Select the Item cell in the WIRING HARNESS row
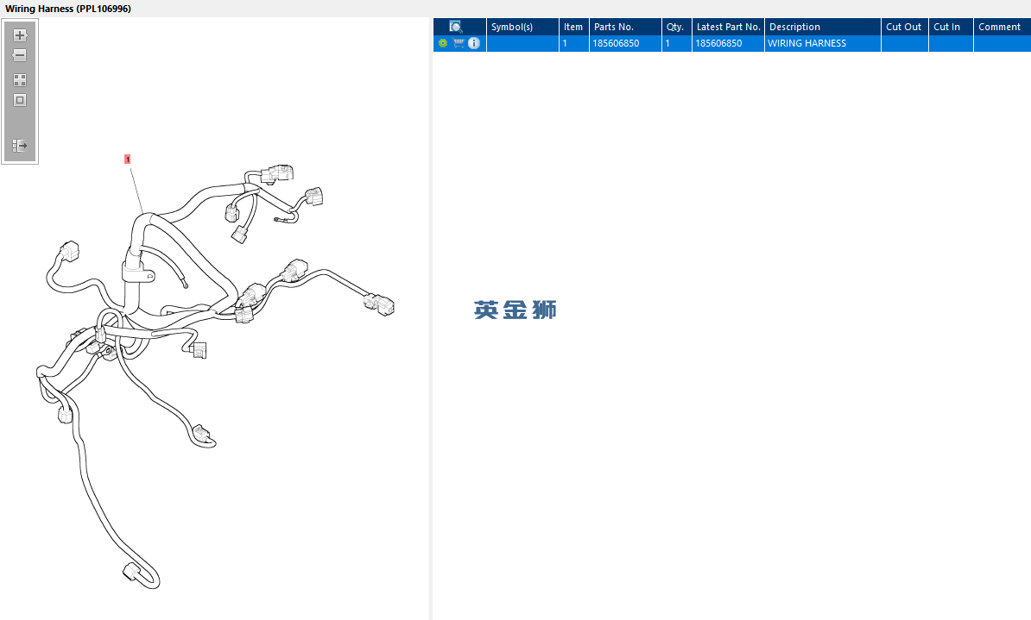The height and width of the screenshot is (620, 1031). pyautogui.click(x=573, y=43)
